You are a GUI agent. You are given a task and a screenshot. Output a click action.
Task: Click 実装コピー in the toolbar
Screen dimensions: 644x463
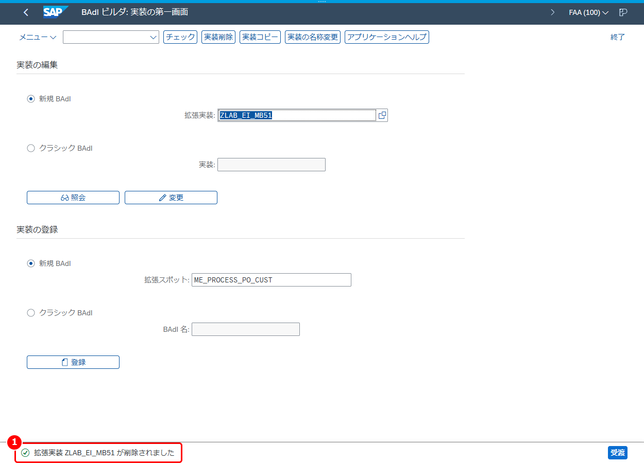coord(260,37)
